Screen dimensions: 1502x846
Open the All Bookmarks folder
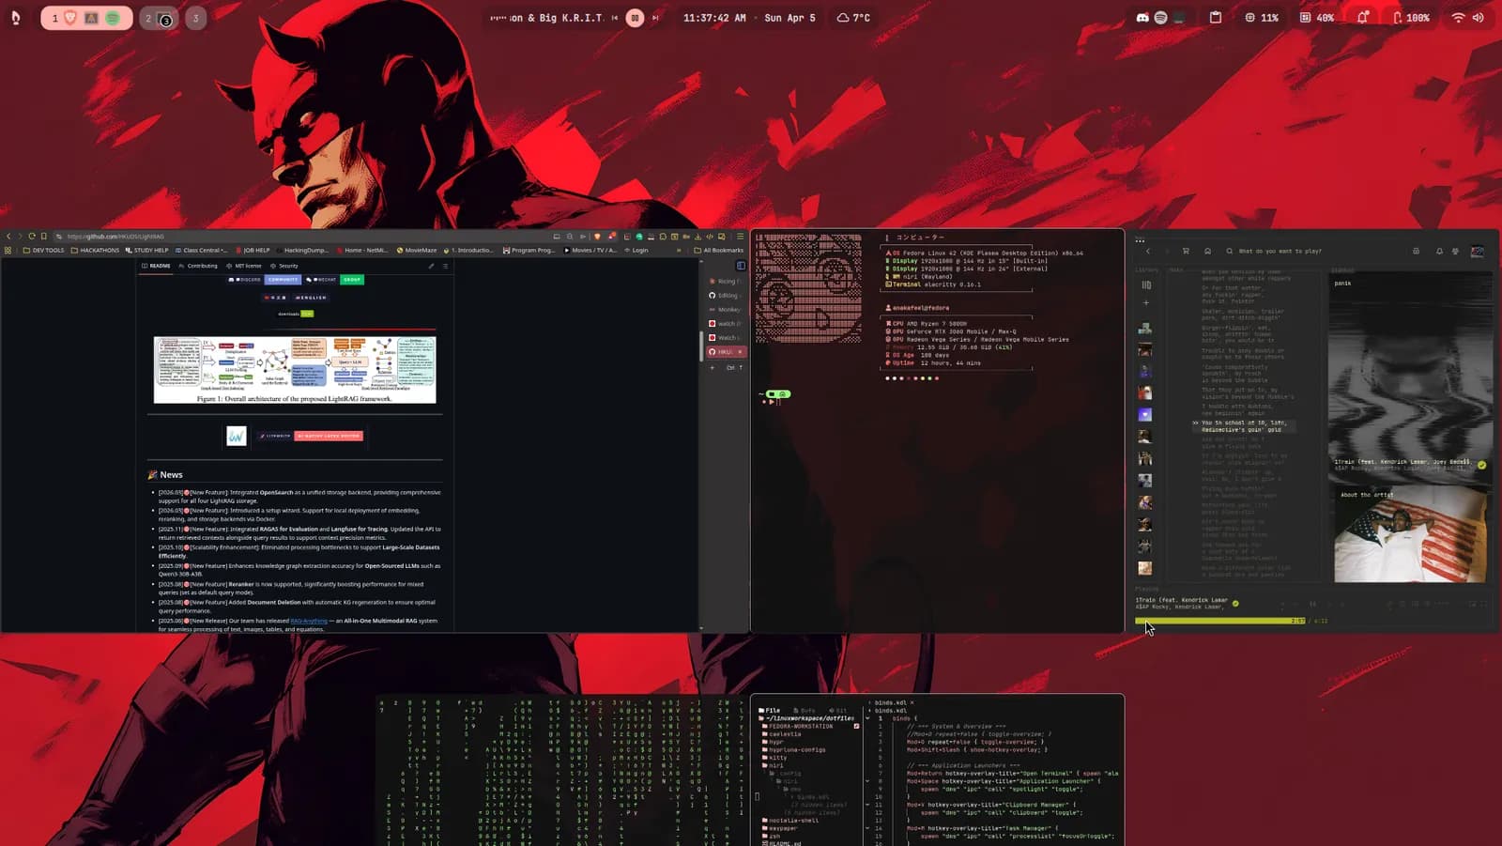[x=719, y=251]
